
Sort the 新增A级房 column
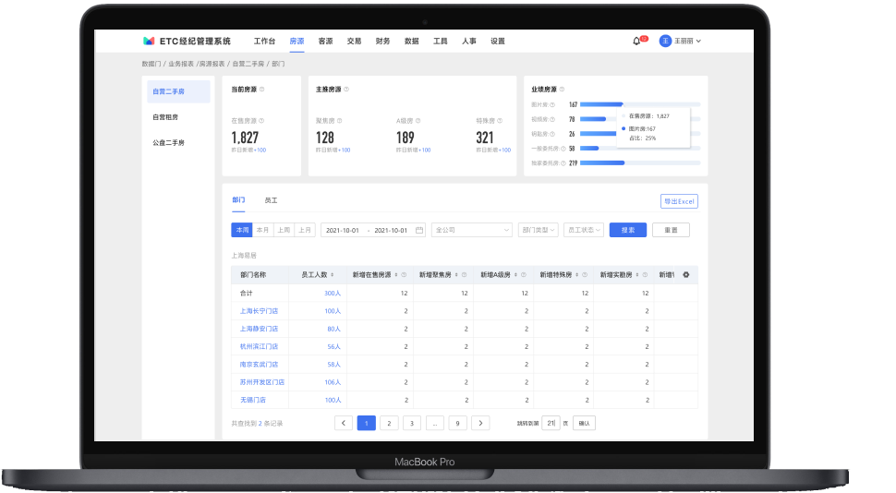coord(515,275)
